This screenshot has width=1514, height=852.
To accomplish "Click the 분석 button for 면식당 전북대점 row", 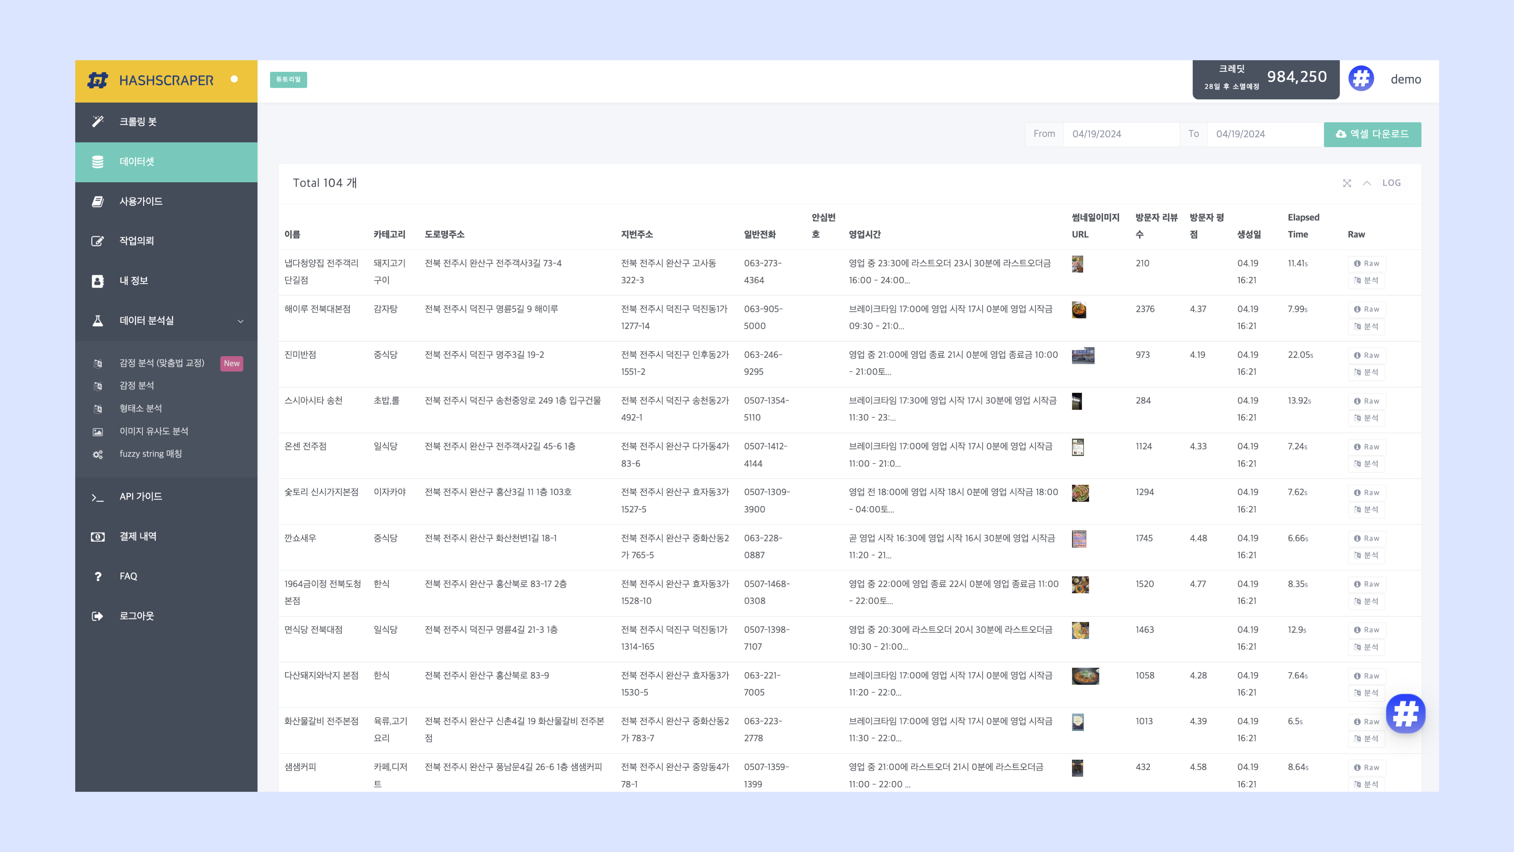I will (x=1366, y=648).
